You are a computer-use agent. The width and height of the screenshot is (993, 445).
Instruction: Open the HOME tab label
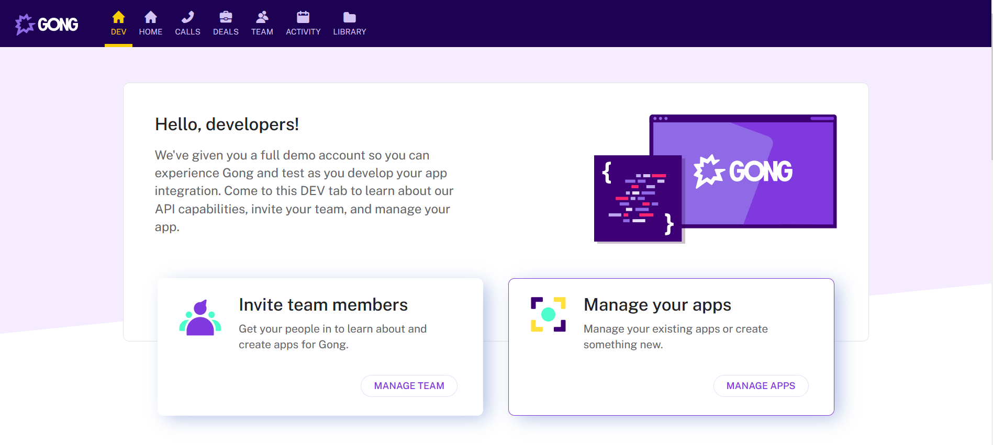point(151,32)
